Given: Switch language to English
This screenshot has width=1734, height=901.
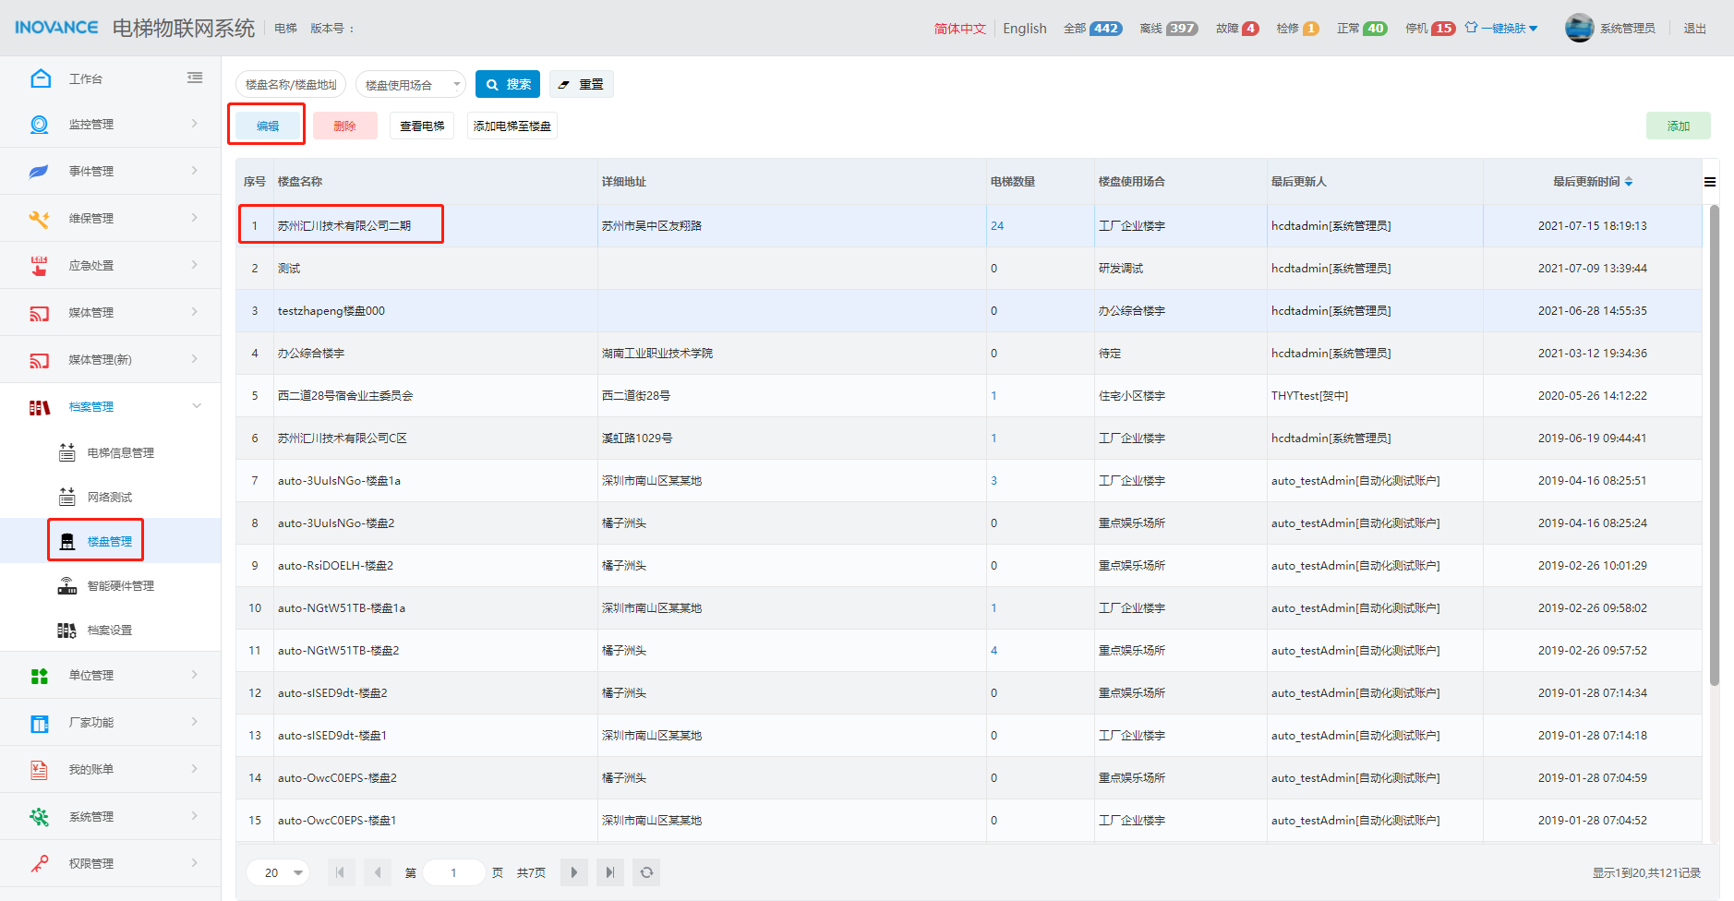Looking at the screenshot, I should coord(1025,29).
